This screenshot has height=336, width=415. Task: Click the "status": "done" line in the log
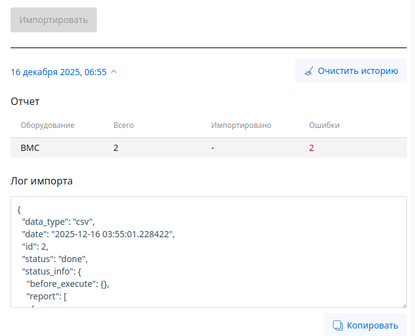tap(55, 258)
